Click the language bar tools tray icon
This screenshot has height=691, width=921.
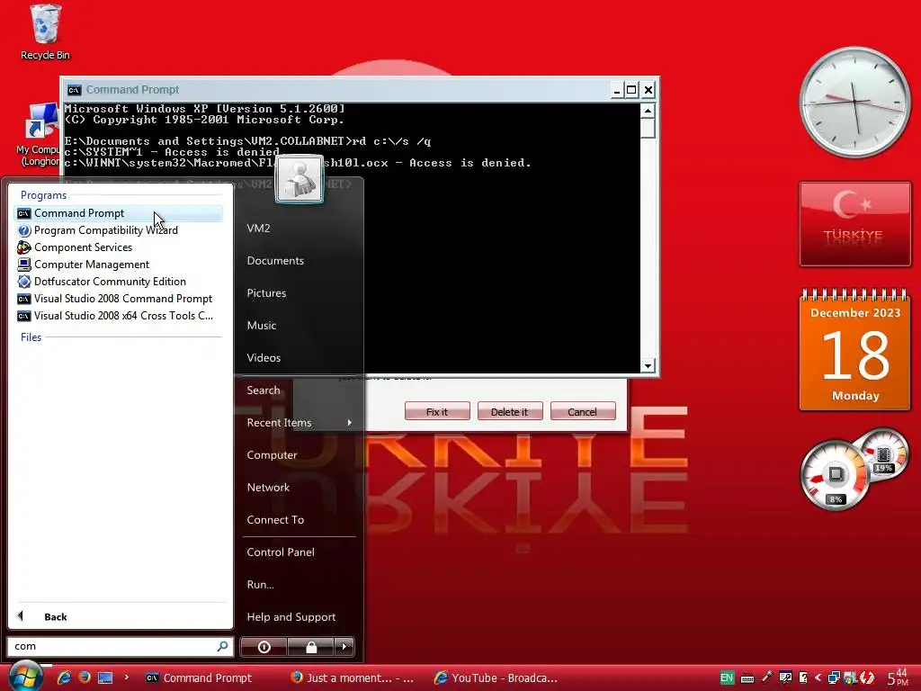[x=785, y=678]
